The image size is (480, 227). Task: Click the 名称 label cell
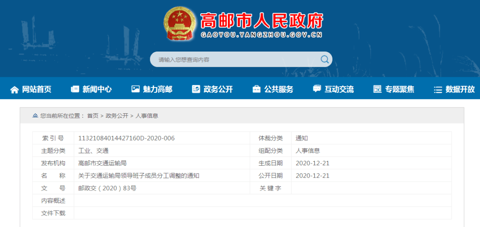coord(53,176)
